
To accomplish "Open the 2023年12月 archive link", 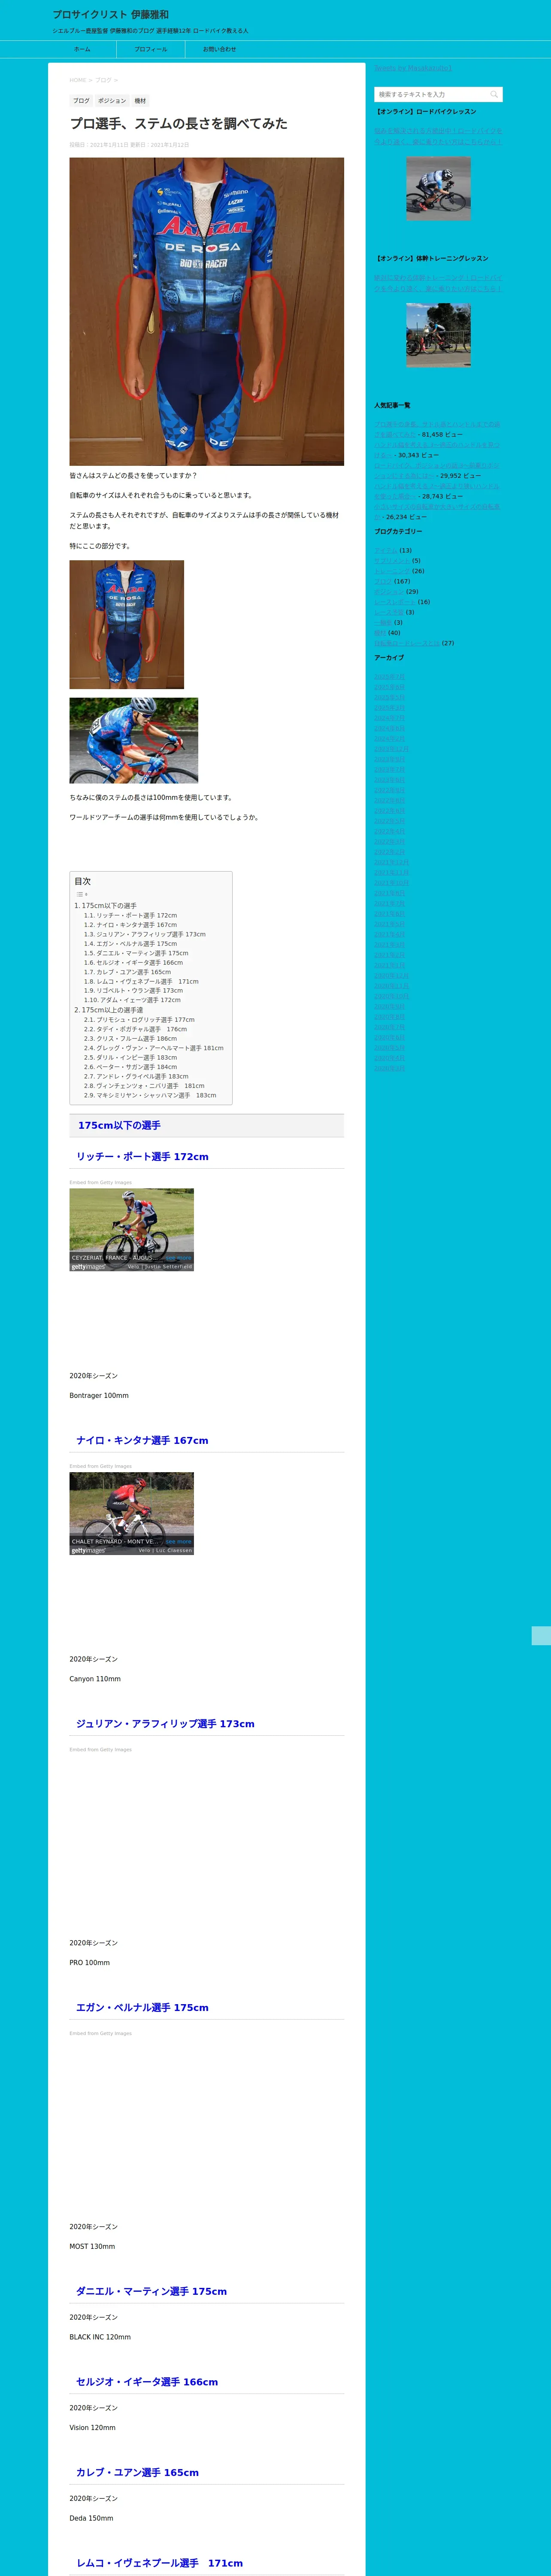I will pos(391,749).
